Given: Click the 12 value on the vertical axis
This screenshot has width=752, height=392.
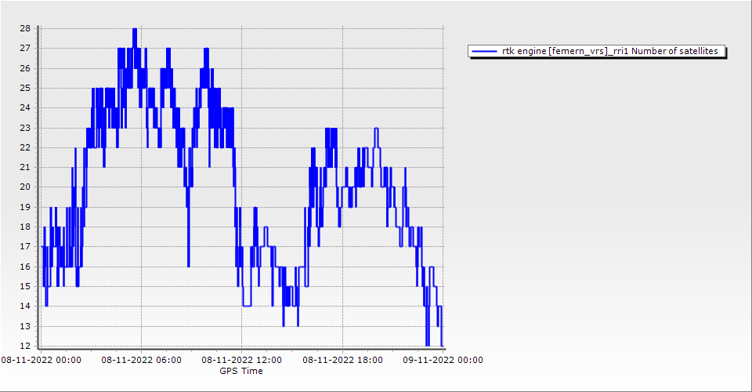Looking at the screenshot, I should (x=24, y=346).
